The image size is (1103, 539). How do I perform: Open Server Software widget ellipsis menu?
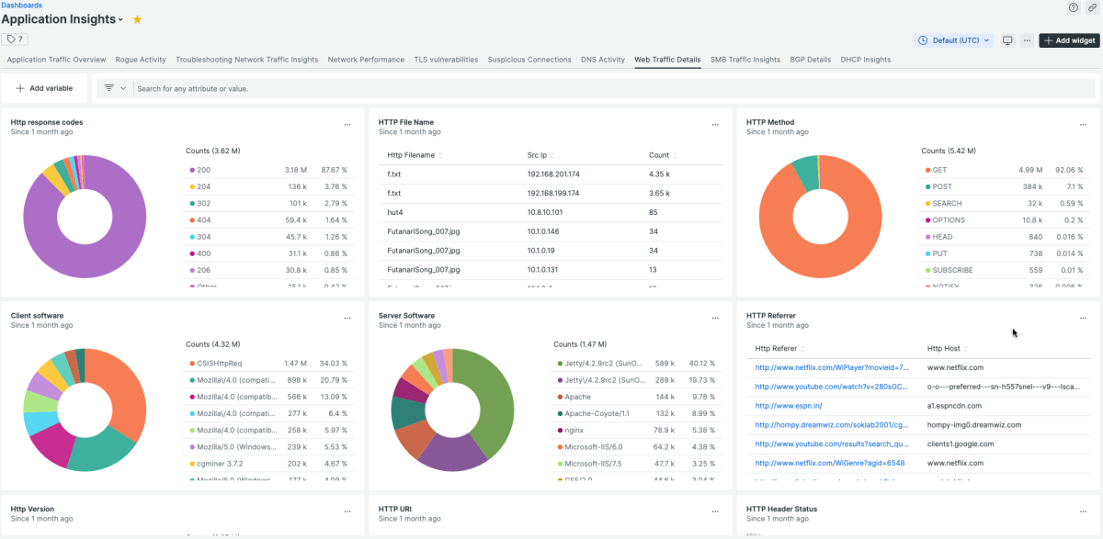coord(715,318)
